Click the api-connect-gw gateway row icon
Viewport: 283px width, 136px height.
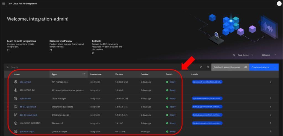[16, 90]
